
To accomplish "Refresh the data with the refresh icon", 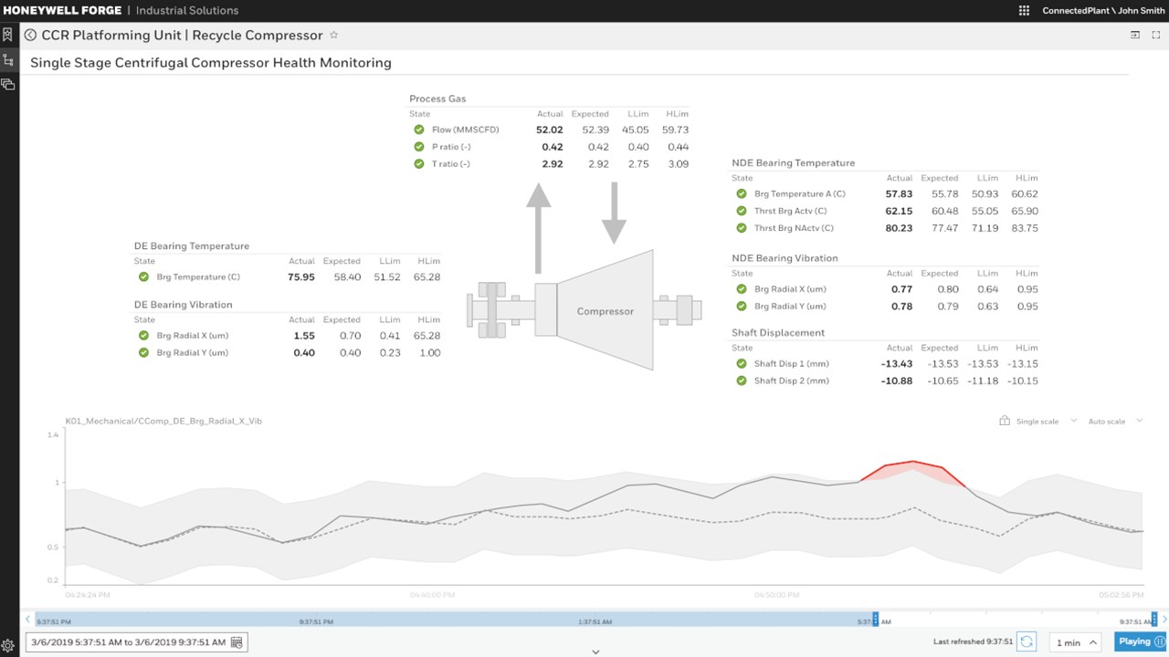I will [x=1027, y=641].
